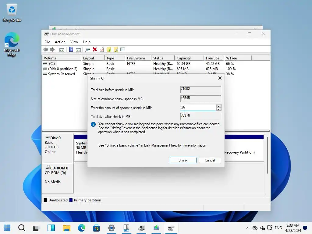The image size is (312, 234).
Task: Sort by the Status column header
Action: [x=163, y=58]
